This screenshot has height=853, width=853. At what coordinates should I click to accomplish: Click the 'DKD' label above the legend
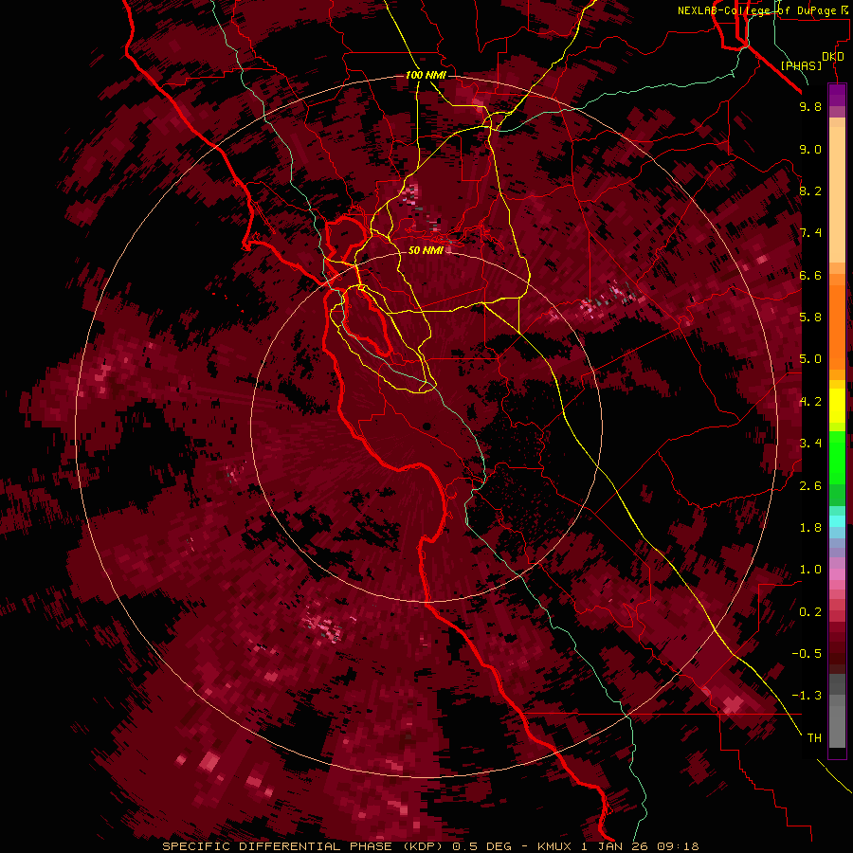833,57
